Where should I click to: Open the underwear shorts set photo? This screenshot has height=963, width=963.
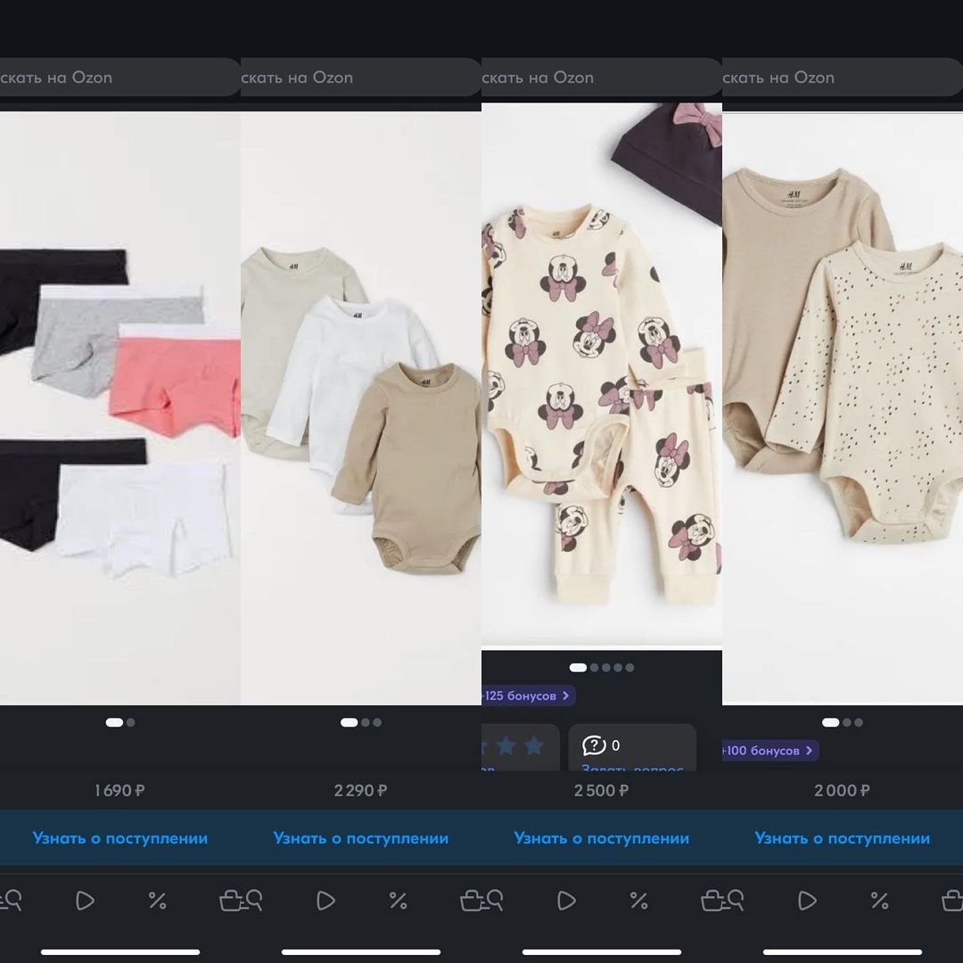tap(120, 407)
